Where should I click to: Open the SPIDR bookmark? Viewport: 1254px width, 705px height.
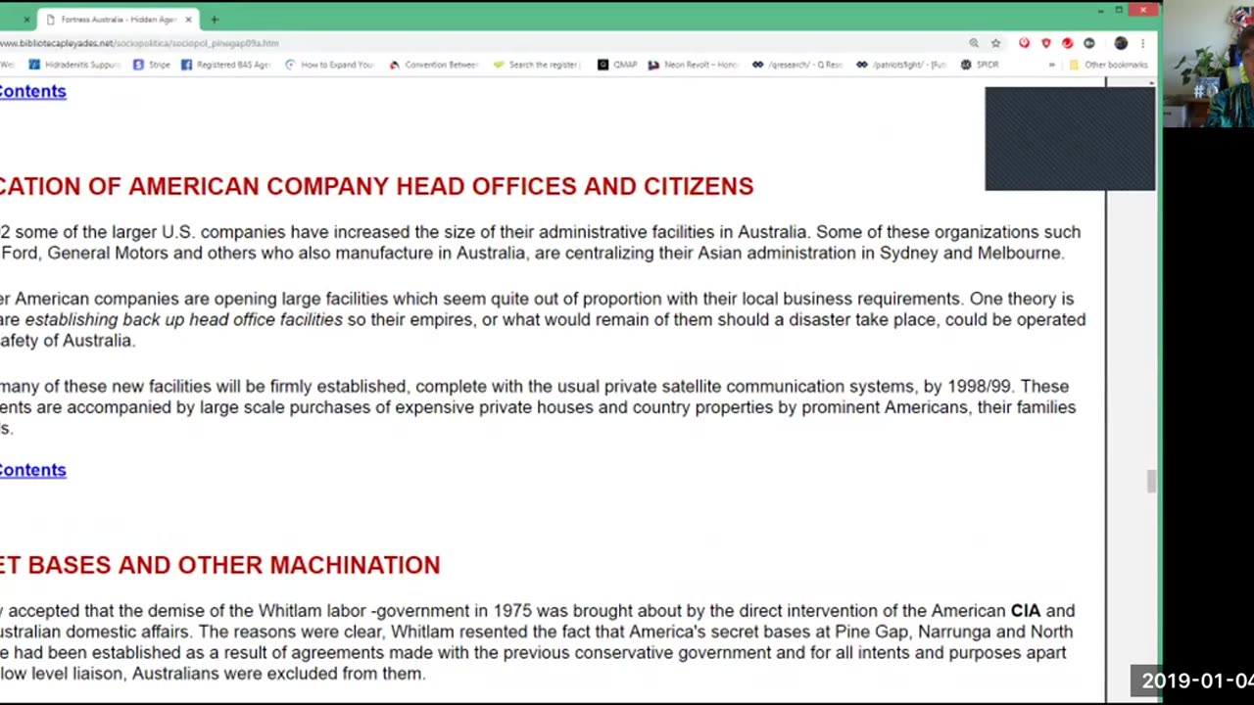tap(980, 65)
